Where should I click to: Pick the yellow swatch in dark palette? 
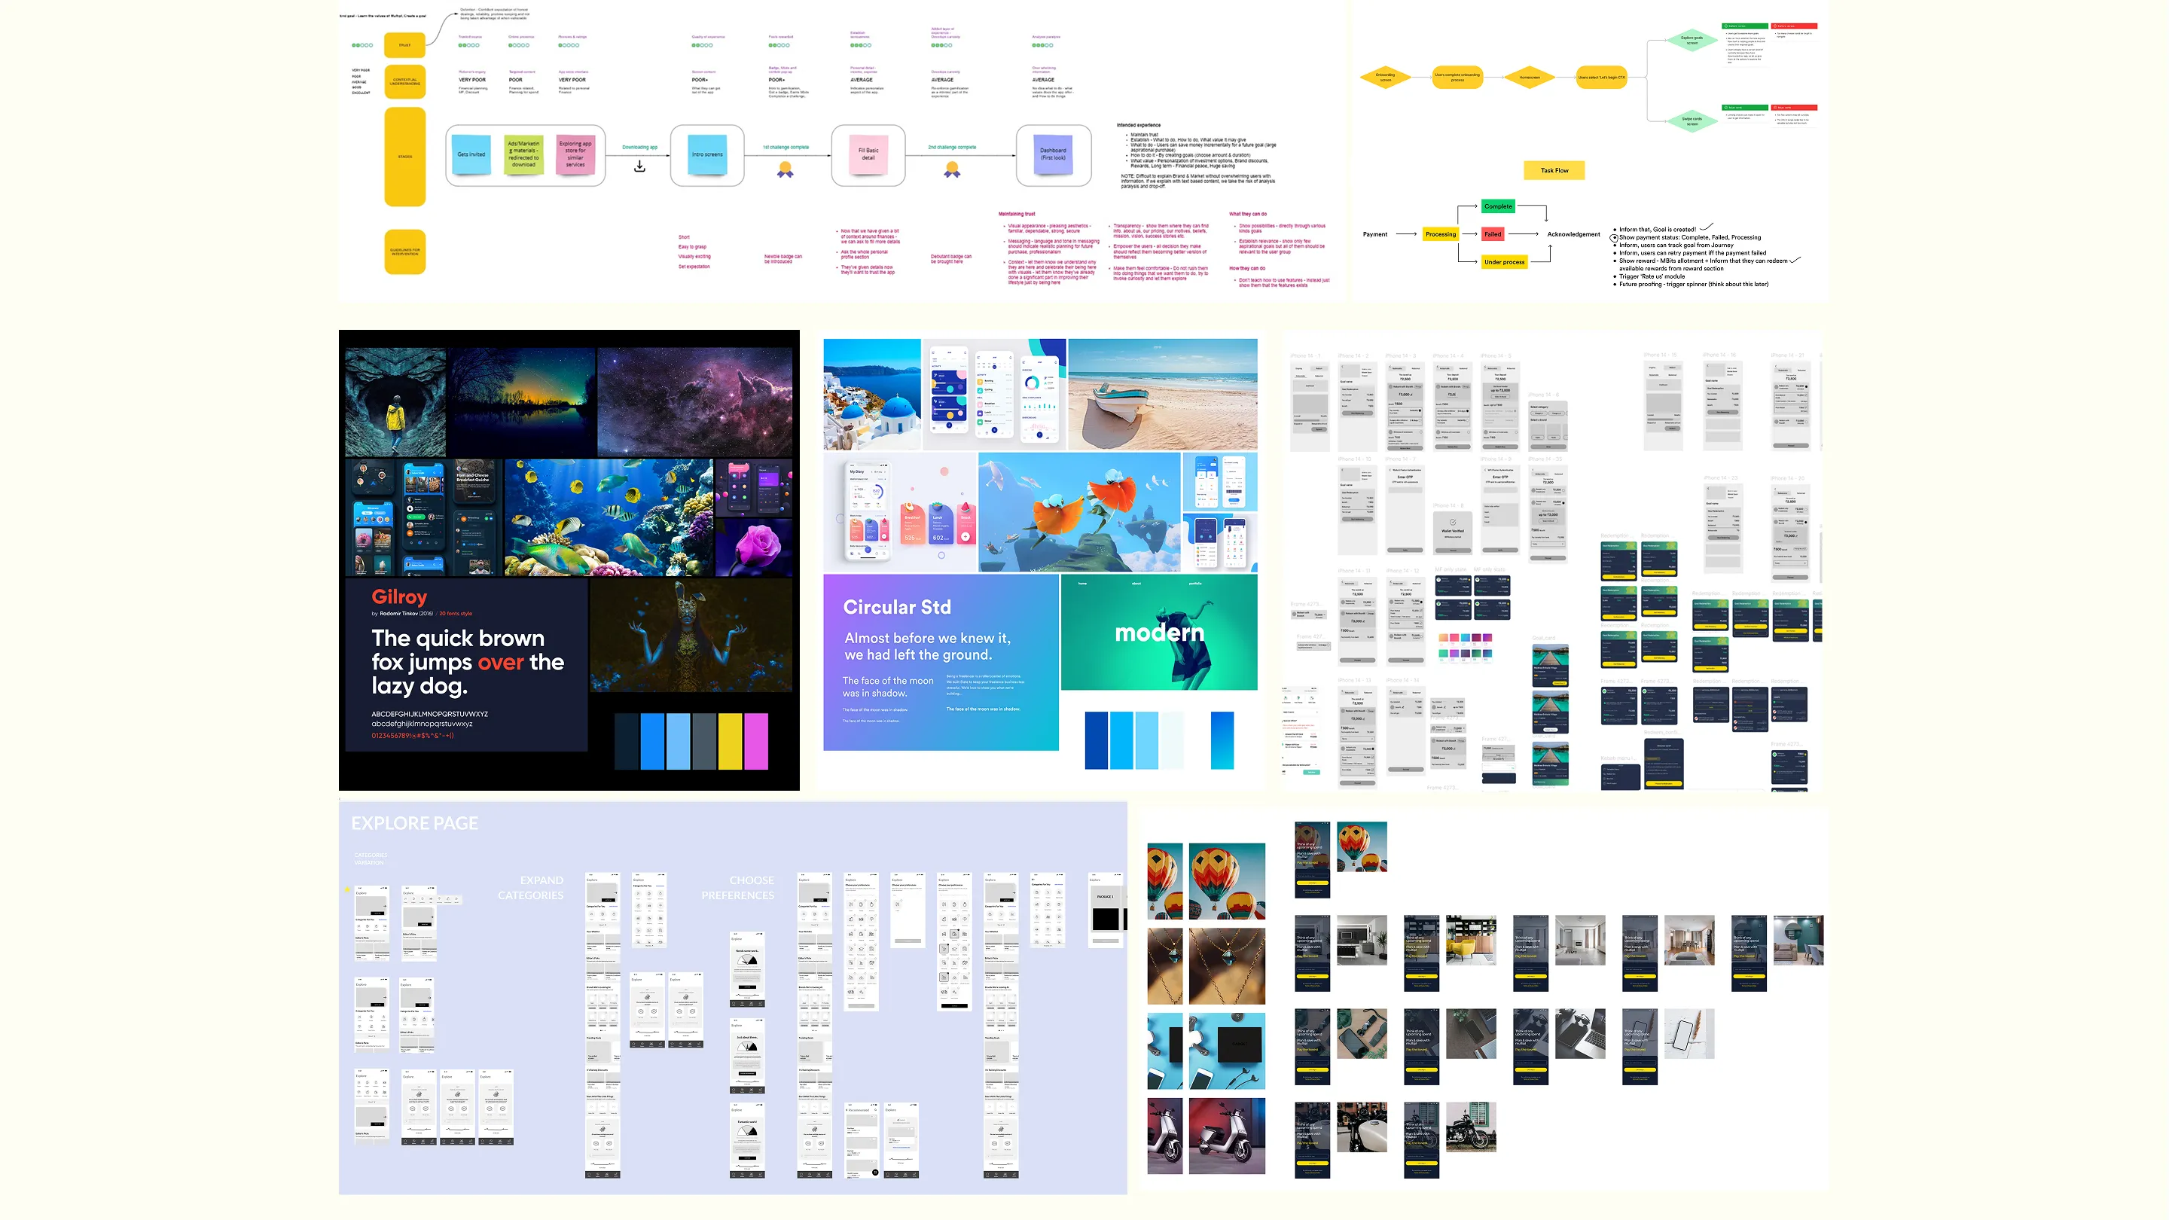[730, 741]
